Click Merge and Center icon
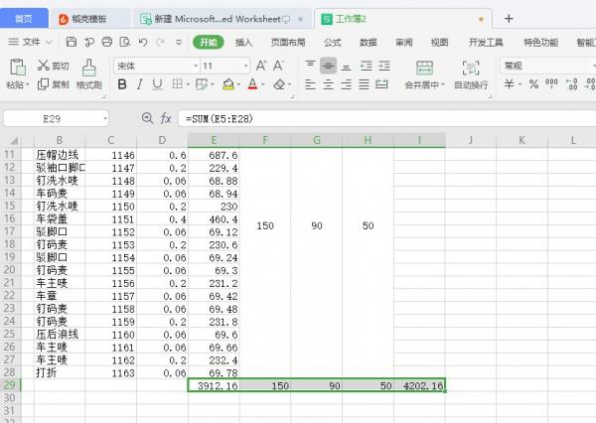This screenshot has height=423, width=596. pos(424,69)
